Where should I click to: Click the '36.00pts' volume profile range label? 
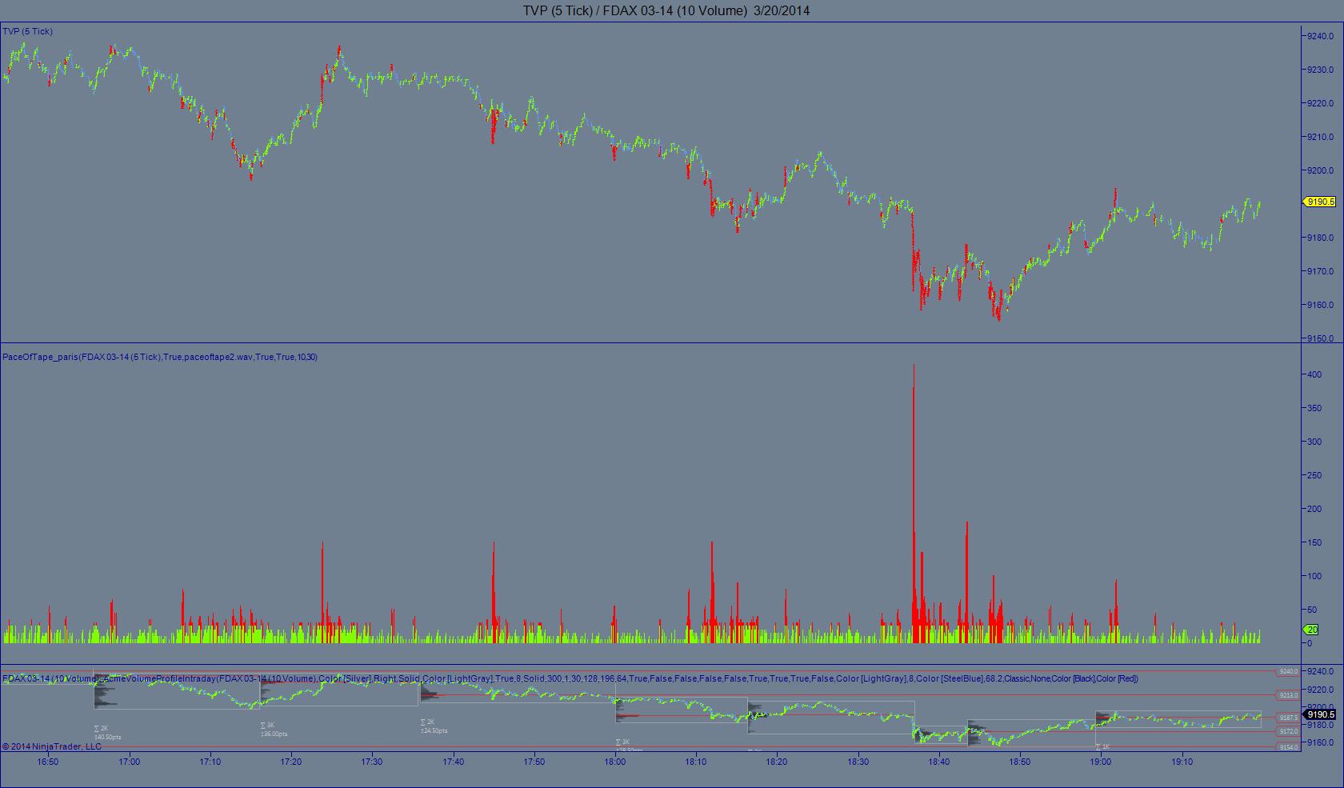tap(274, 734)
